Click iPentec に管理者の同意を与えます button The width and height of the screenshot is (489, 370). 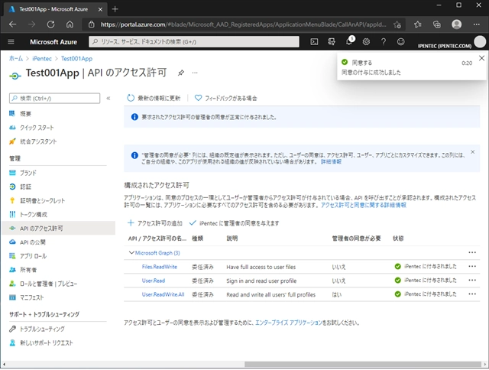[x=235, y=223]
